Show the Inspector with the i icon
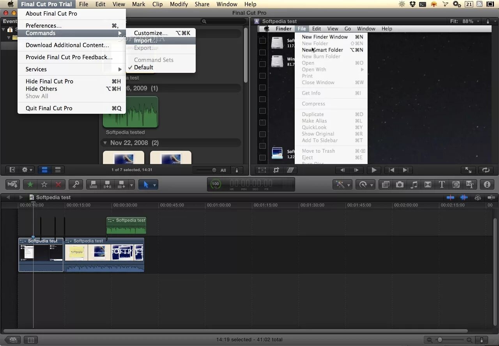This screenshot has width=499, height=346. [487, 184]
